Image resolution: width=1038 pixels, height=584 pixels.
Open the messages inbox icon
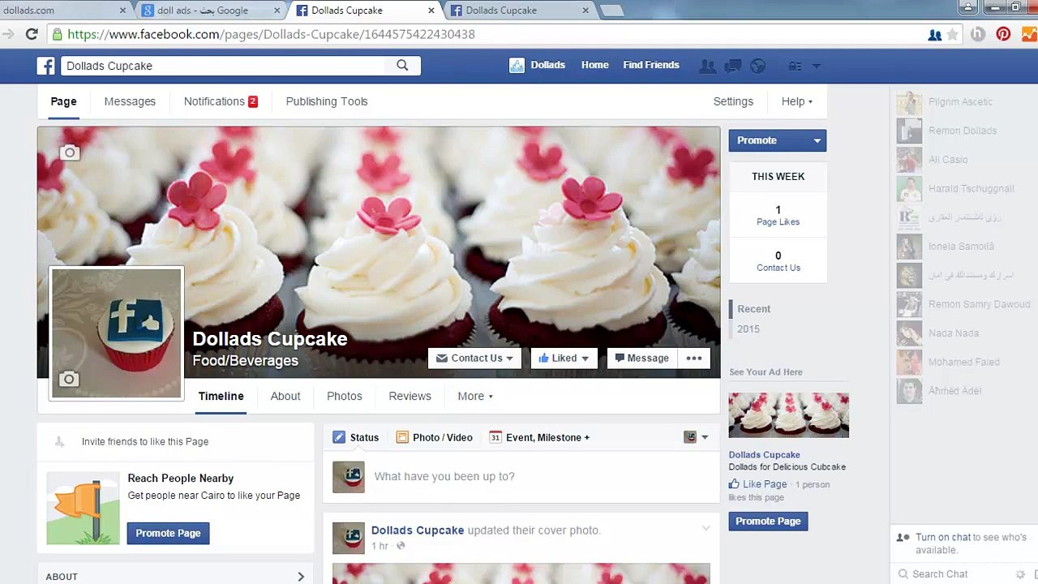coord(732,66)
